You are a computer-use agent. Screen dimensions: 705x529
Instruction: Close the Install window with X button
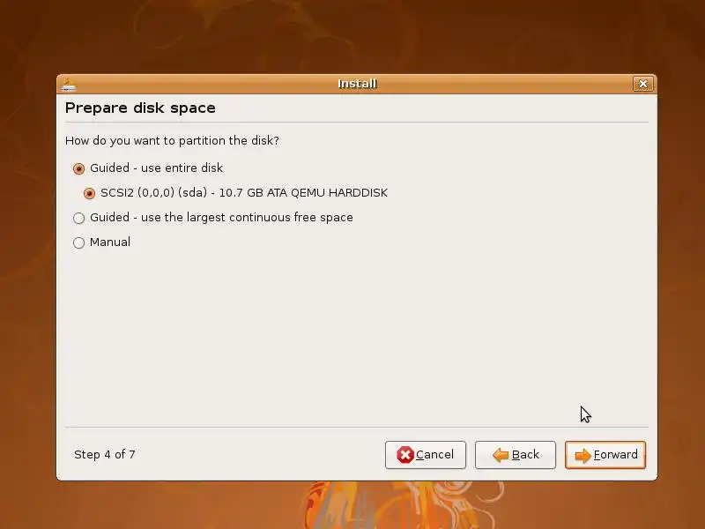[643, 84]
